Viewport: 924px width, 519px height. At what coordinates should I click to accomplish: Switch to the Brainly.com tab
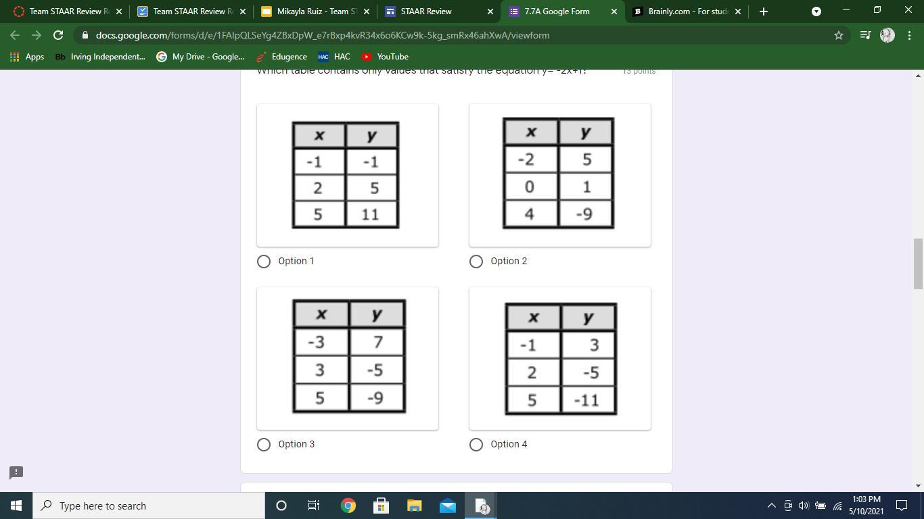[x=687, y=11]
